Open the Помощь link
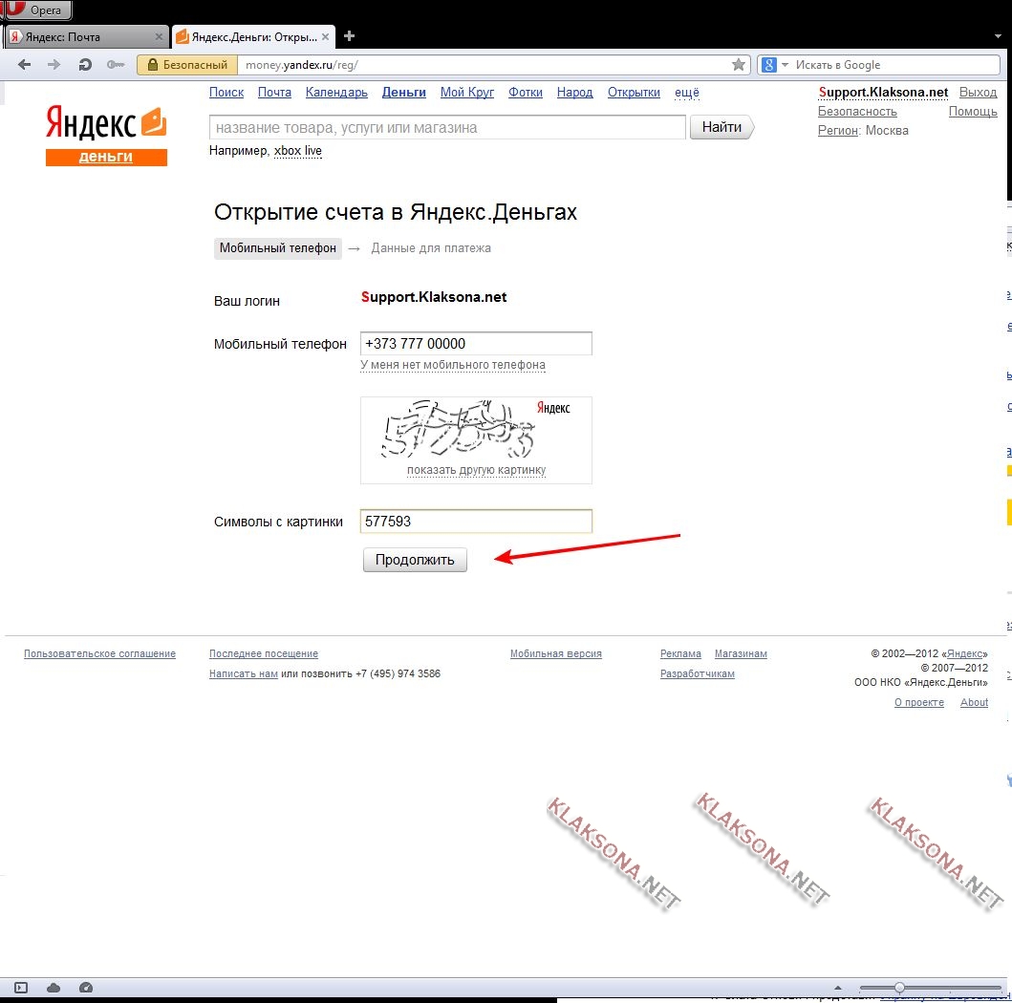Screen dimensions: 1012x1003 coord(973,111)
